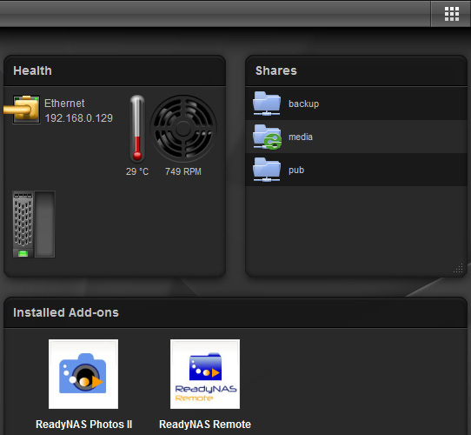Select the pub share name

point(296,171)
